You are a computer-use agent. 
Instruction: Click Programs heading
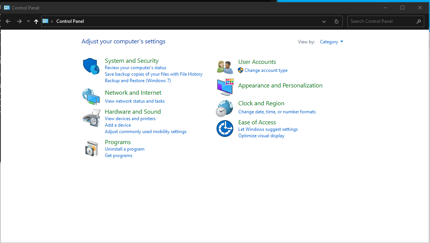[x=118, y=142]
